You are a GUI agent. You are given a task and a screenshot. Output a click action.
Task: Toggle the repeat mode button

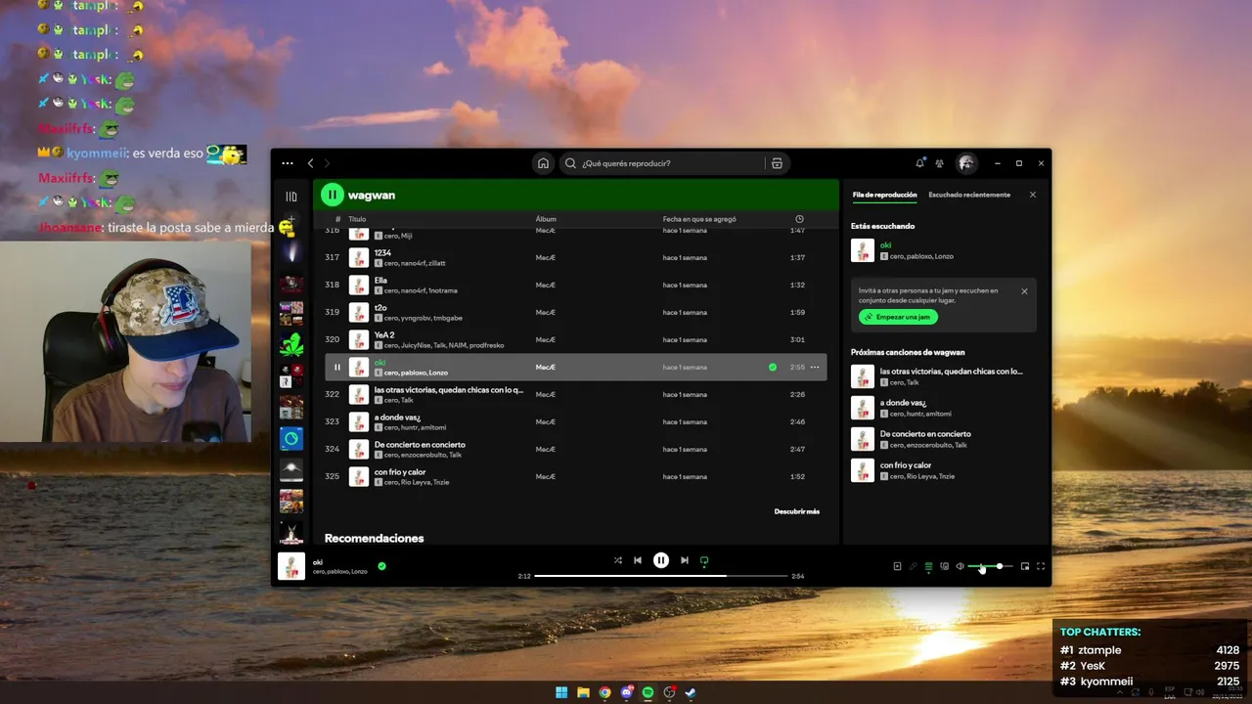point(704,560)
